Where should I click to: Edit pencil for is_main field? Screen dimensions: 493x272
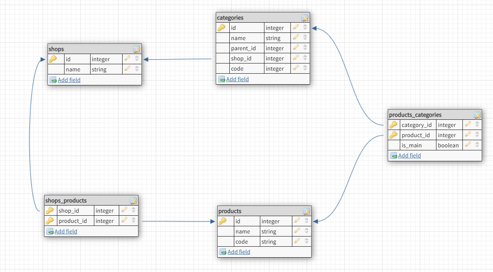pos(468,145)
